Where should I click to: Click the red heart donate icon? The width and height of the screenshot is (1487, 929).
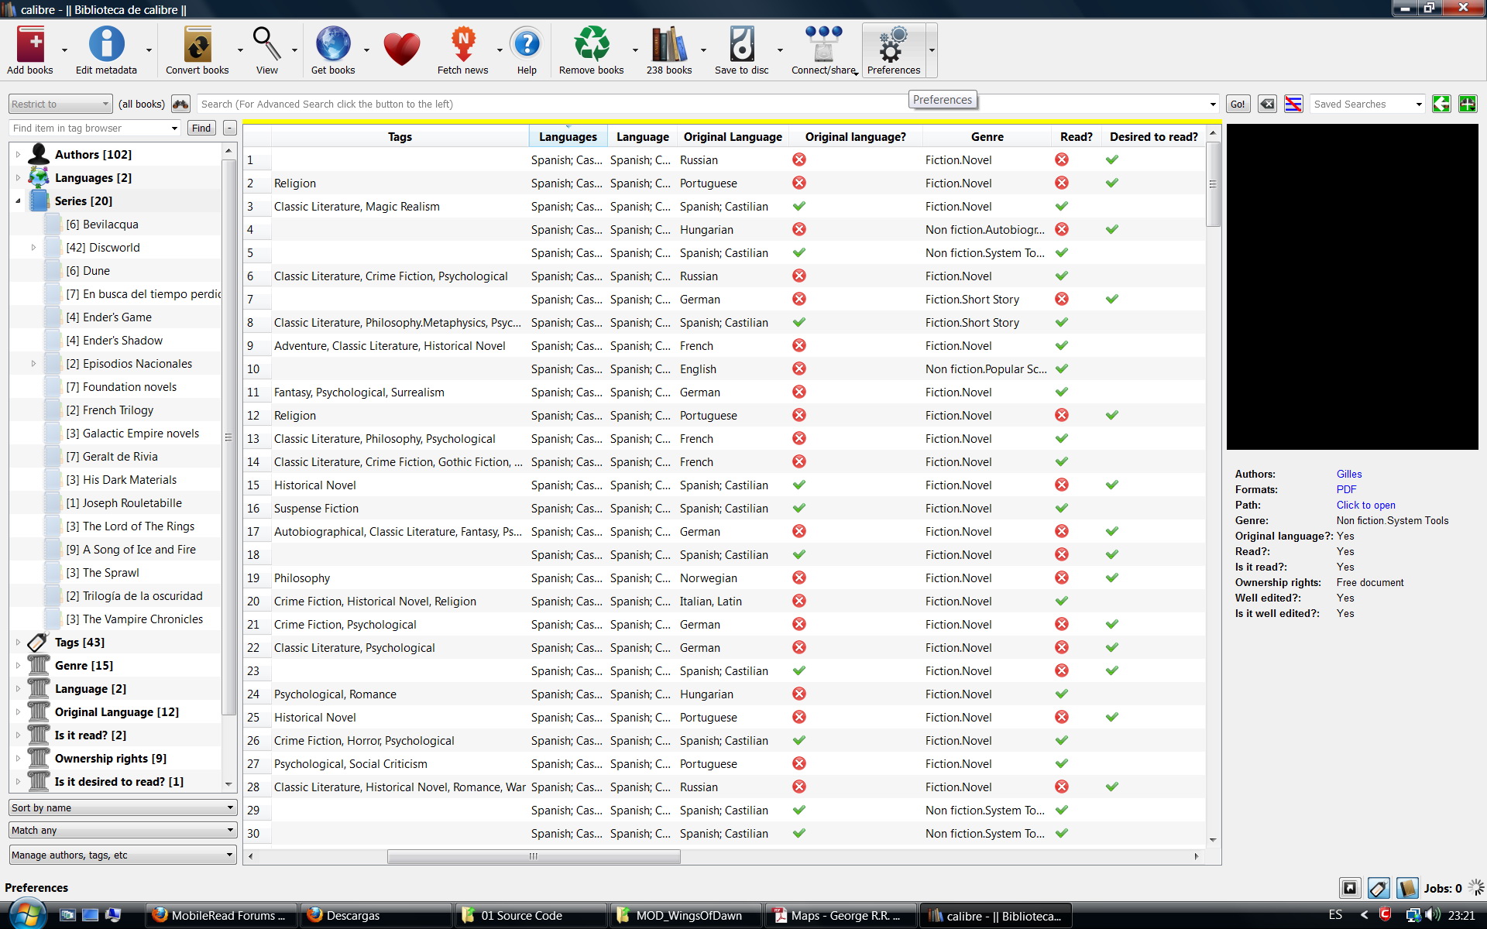tap(401, 49)
